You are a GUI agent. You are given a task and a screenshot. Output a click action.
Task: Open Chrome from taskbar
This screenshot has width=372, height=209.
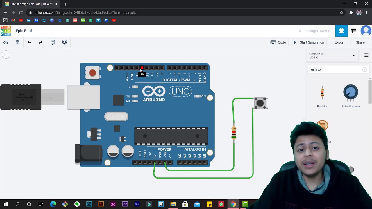pos(233,204)
